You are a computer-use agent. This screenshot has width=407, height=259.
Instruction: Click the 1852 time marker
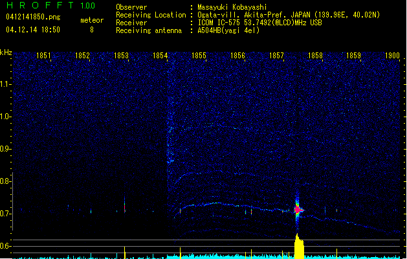pos(82,56)
